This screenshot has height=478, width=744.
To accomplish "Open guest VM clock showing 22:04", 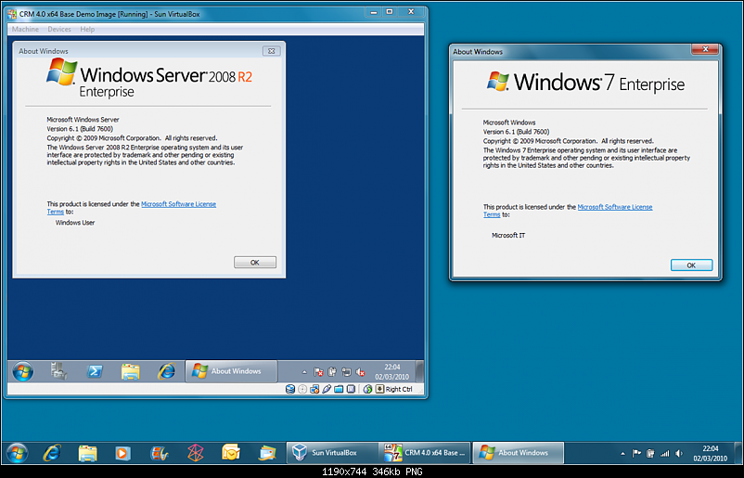I will (391, 371).
